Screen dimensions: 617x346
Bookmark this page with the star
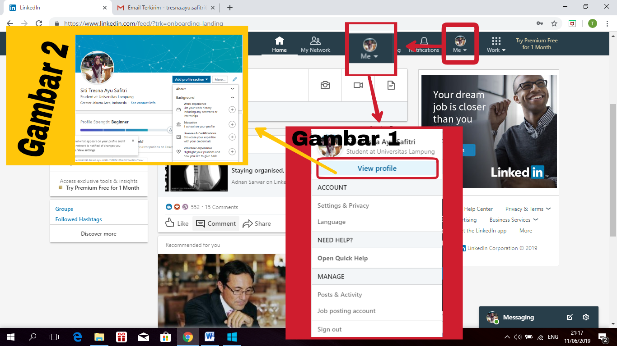click(554, 23)
